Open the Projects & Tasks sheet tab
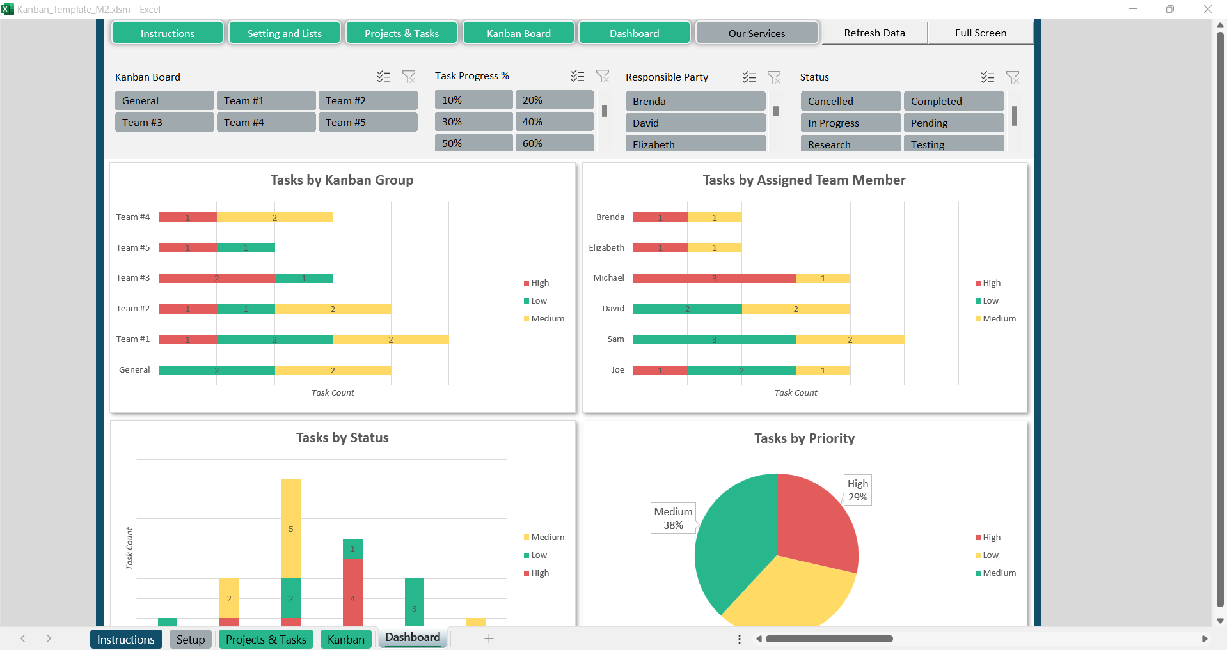The height and width of the screenshot is (650, 1227). [265, 638]
